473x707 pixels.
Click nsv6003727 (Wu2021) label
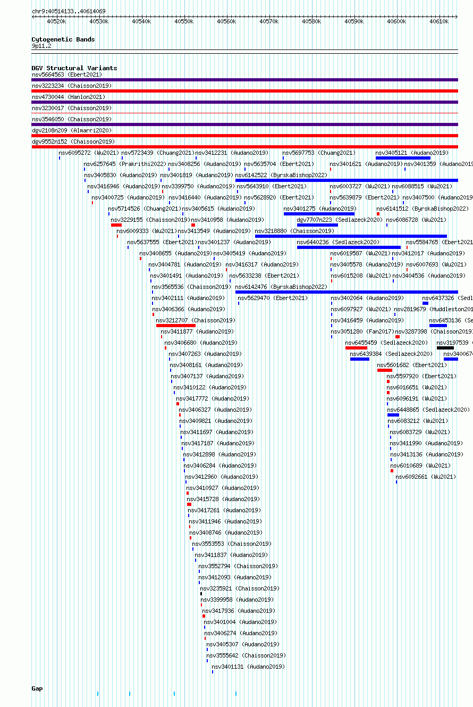pyautogui.click(x=360, y=187)
